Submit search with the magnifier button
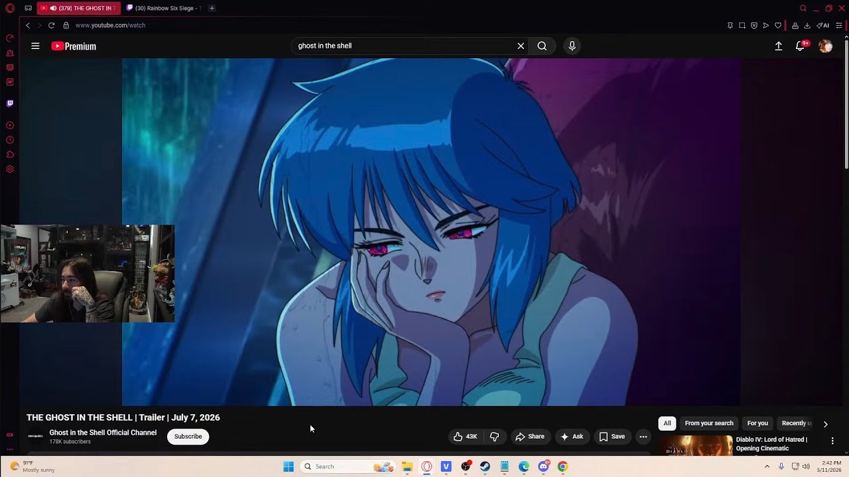 542,46
